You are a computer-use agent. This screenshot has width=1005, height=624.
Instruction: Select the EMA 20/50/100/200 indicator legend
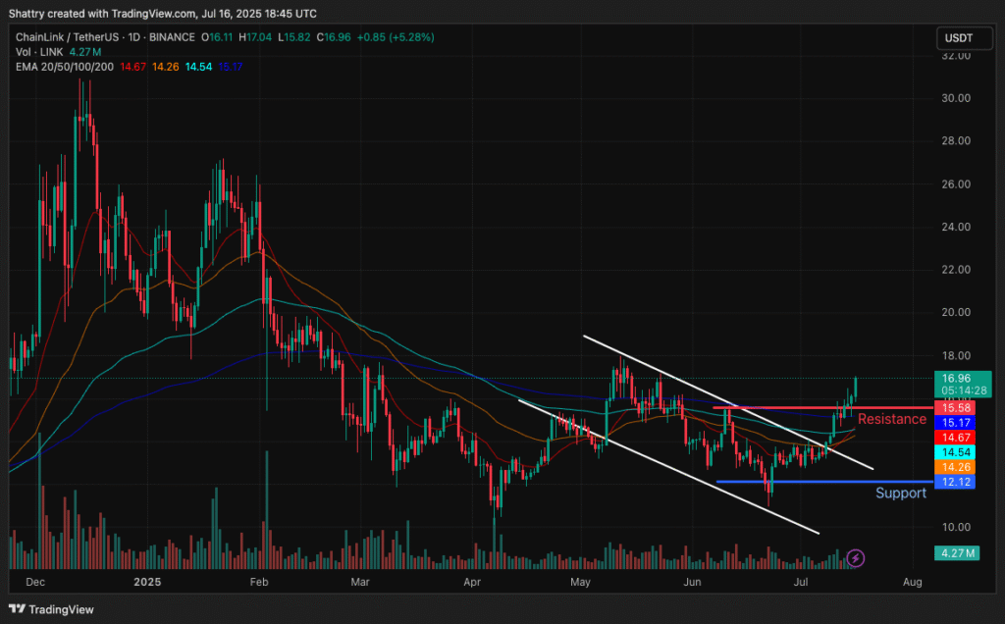coord(64,66)
